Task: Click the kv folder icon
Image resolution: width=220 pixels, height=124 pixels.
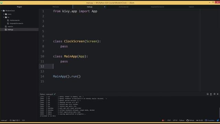Action: [x=6, y=17]
